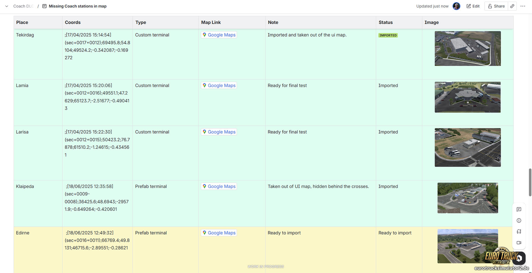Click the vertical page scrollbar
Viewport: 532px width, 273px height.
[530, 182]
